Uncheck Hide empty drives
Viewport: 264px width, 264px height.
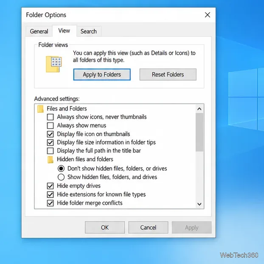point(51,186)
